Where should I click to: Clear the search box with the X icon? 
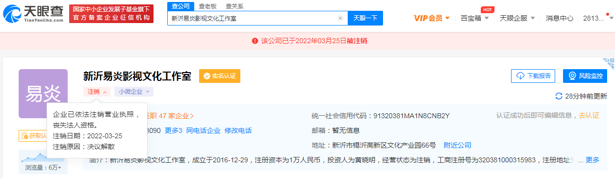point(340,18)
